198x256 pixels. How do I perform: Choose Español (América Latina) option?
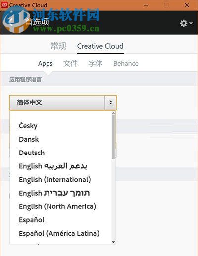(59, 234)
